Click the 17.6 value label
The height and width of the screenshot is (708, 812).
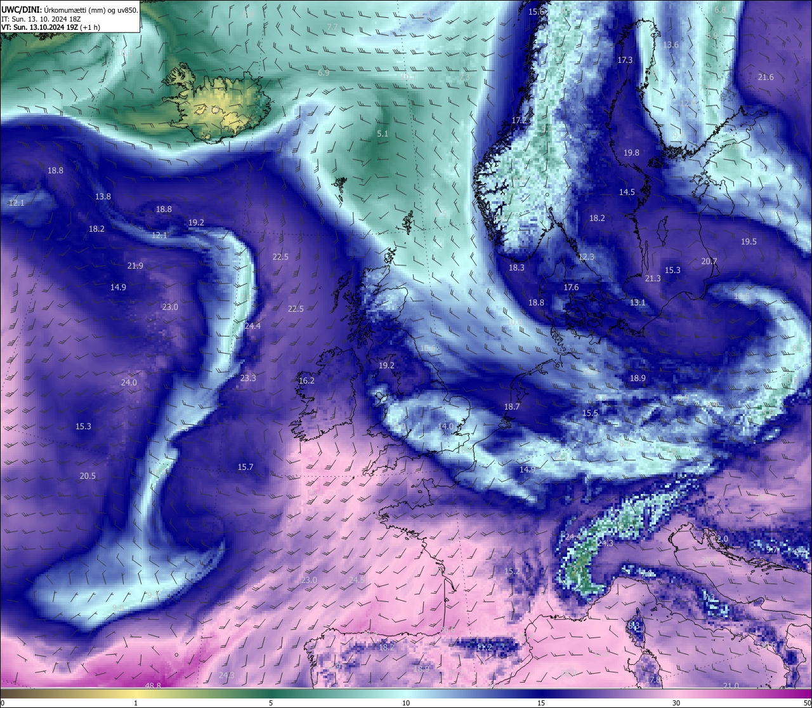click(571, 288)
